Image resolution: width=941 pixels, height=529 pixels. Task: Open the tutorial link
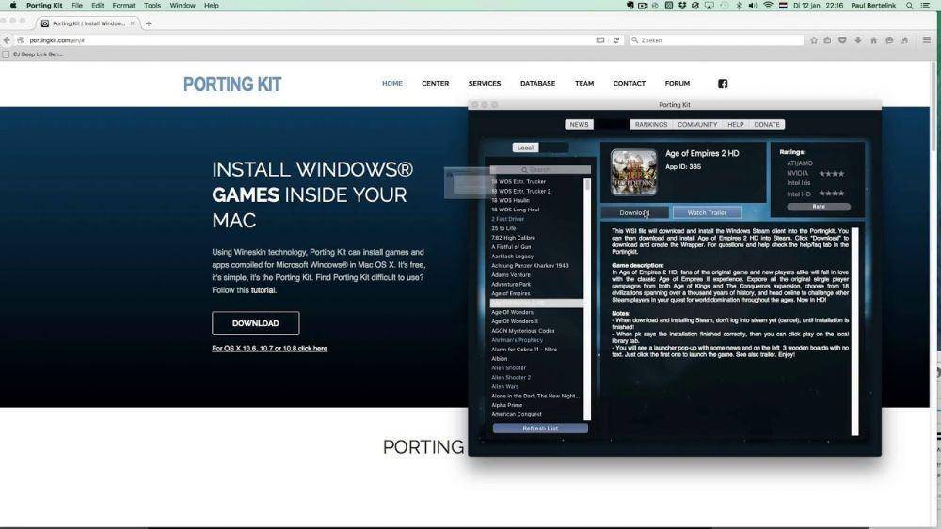coord(263,290)
